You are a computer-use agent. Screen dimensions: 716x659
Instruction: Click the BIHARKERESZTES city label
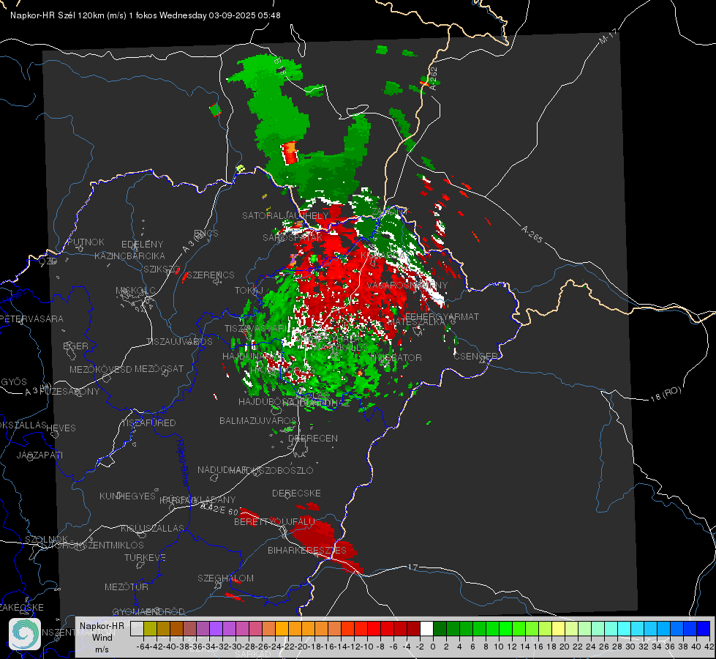(x=307, y=551)
